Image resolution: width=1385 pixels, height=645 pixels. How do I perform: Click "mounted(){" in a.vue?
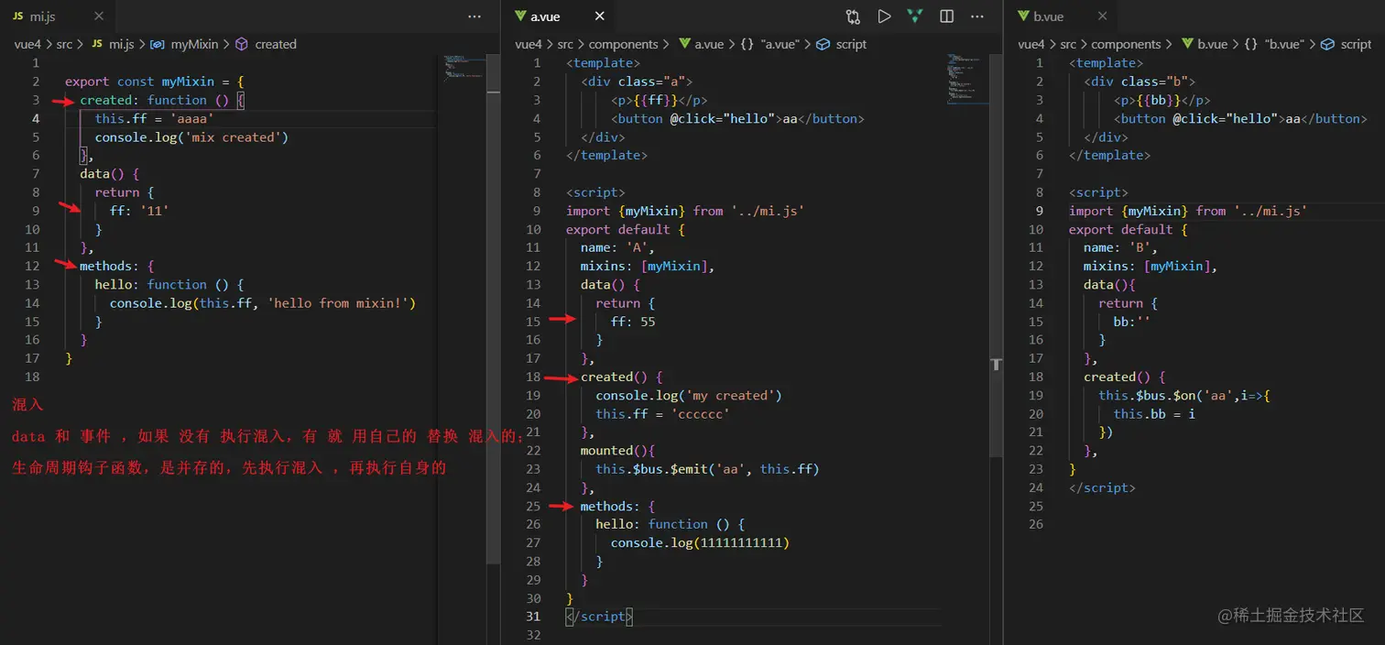point(619,451)
